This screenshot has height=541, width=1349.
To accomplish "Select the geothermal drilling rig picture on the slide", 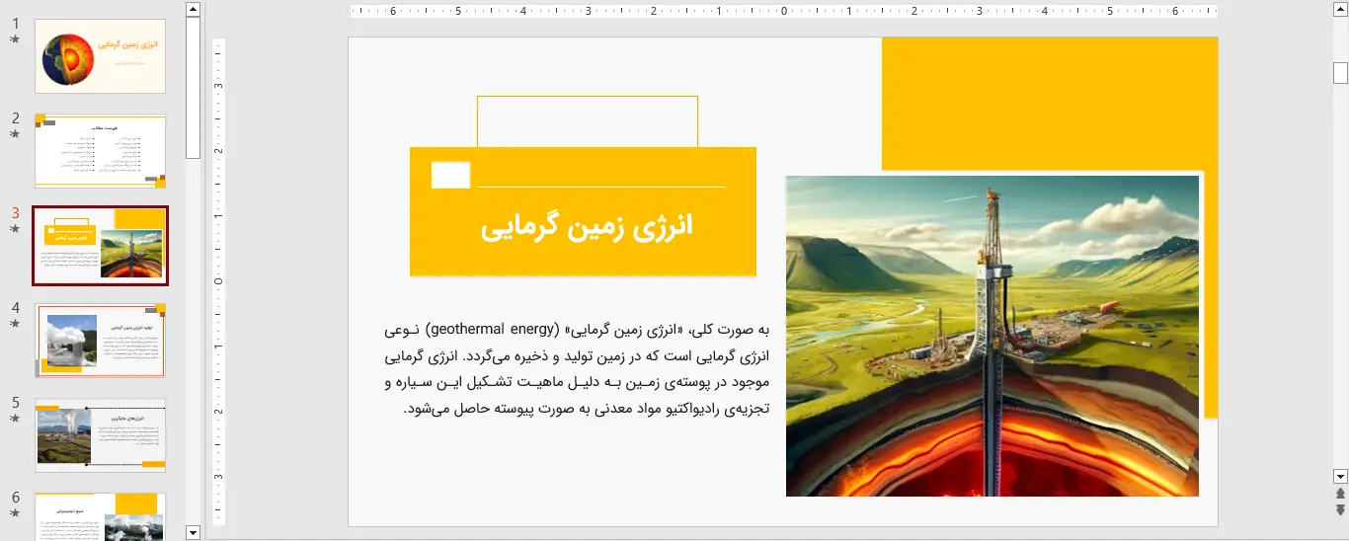I will tap(992, 336).
